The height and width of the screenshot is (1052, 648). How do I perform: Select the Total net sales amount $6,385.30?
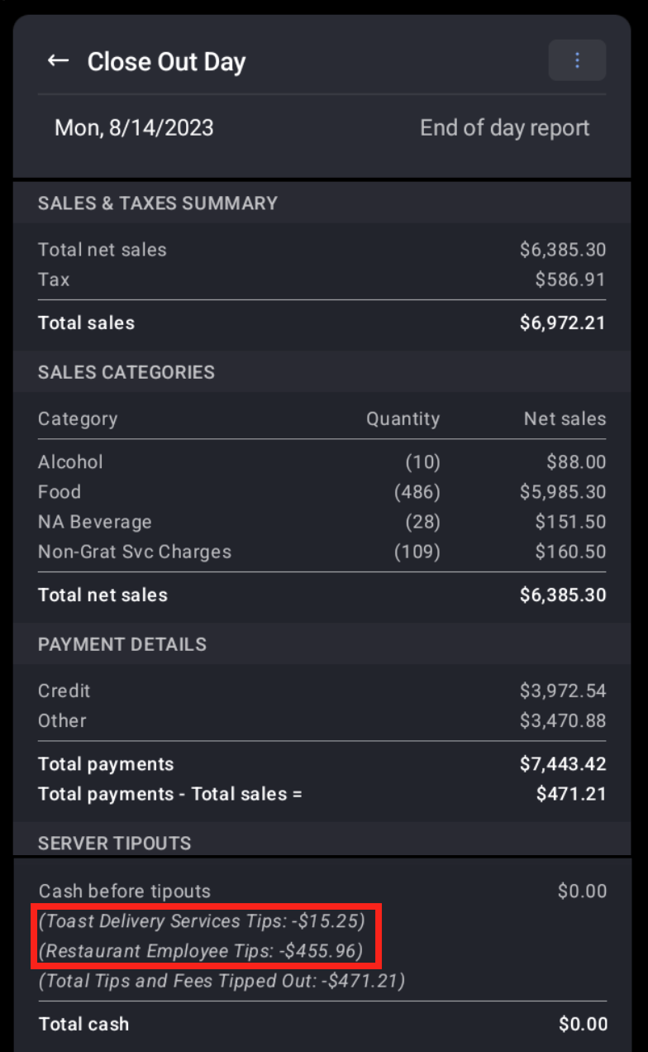(562, 250)
